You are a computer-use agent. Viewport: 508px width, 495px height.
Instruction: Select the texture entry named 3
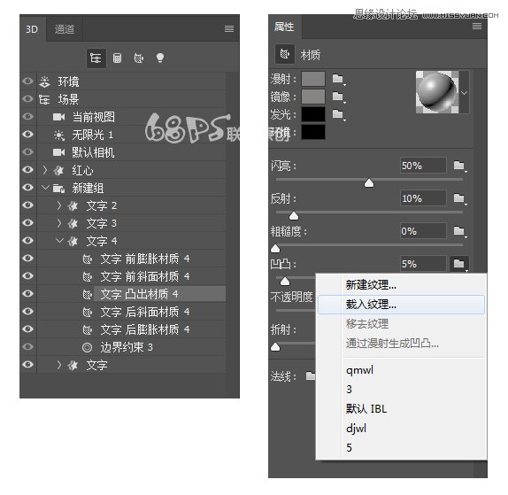tap(401, 390)
